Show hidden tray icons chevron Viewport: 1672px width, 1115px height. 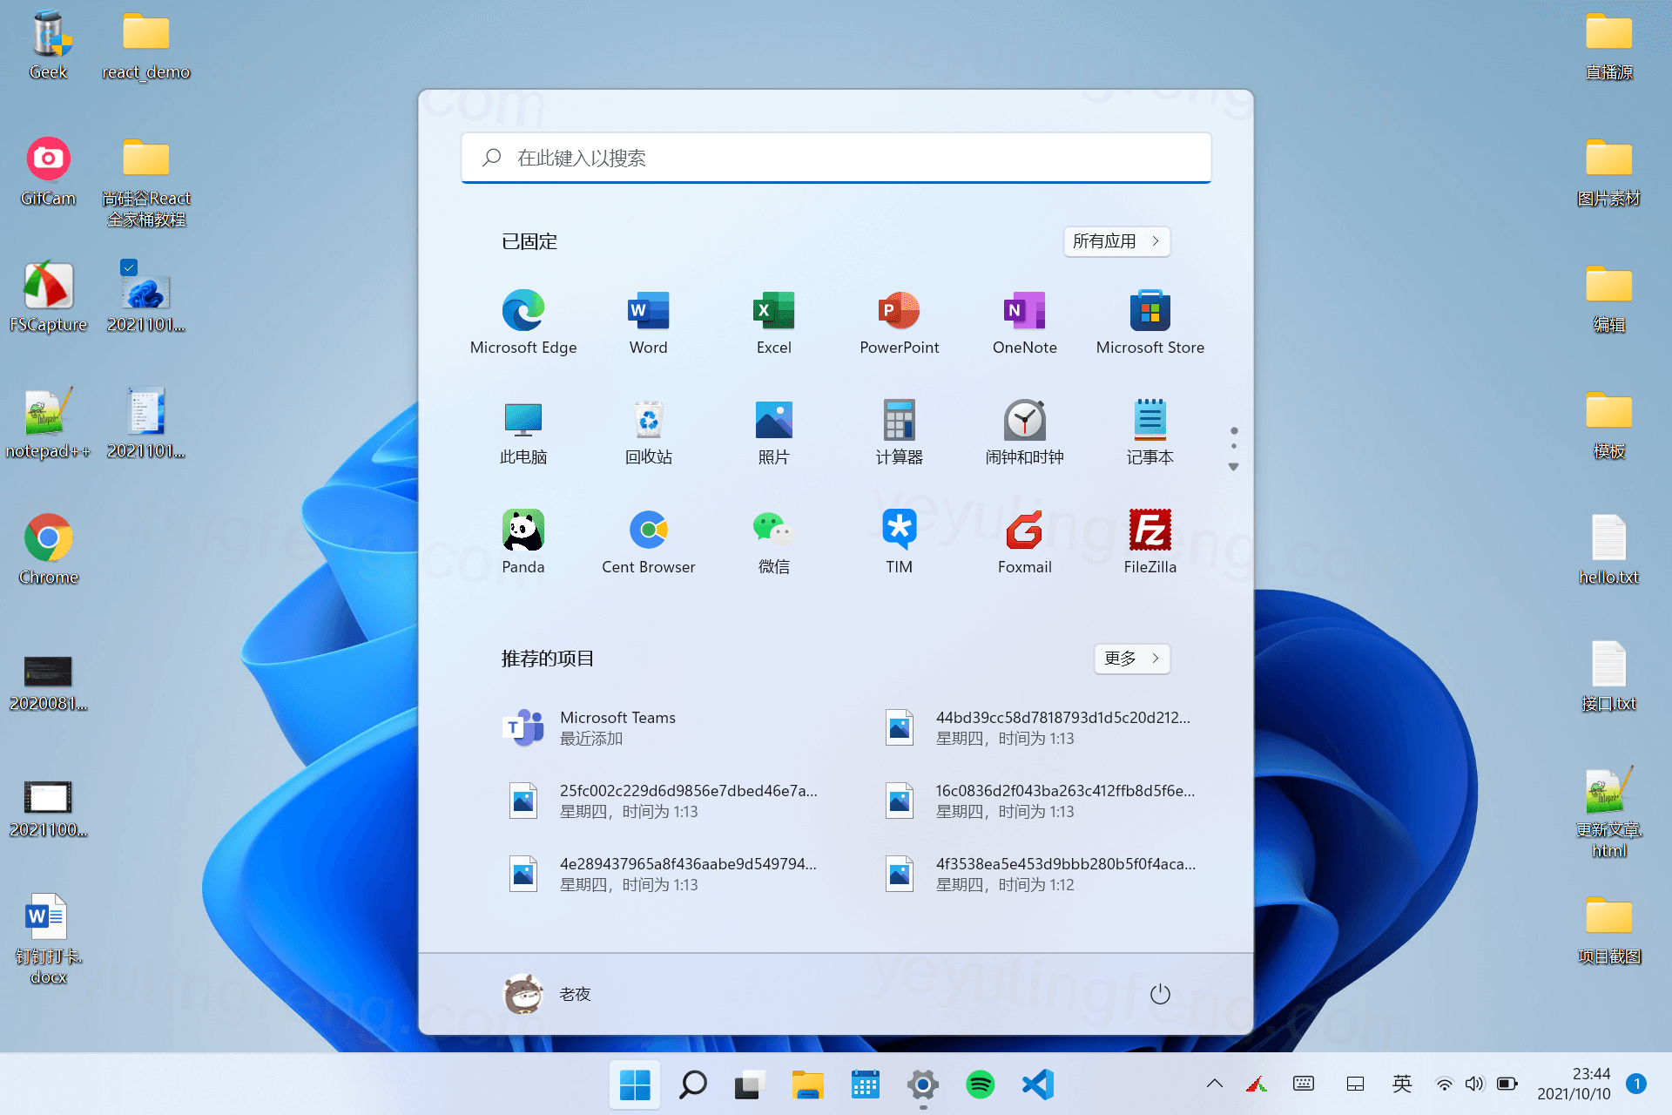tap(1214, 1084)
